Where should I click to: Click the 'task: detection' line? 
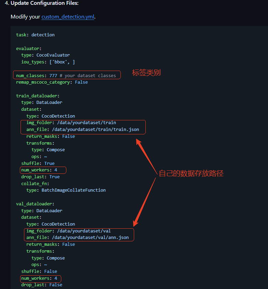[35, 35]
